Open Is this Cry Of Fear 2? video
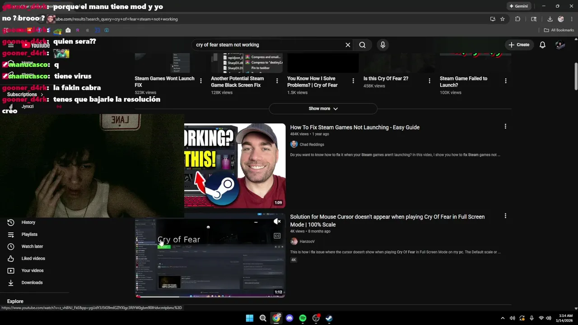Image resolution: width=578 pixels, height=325 pixels. point(386,79)
